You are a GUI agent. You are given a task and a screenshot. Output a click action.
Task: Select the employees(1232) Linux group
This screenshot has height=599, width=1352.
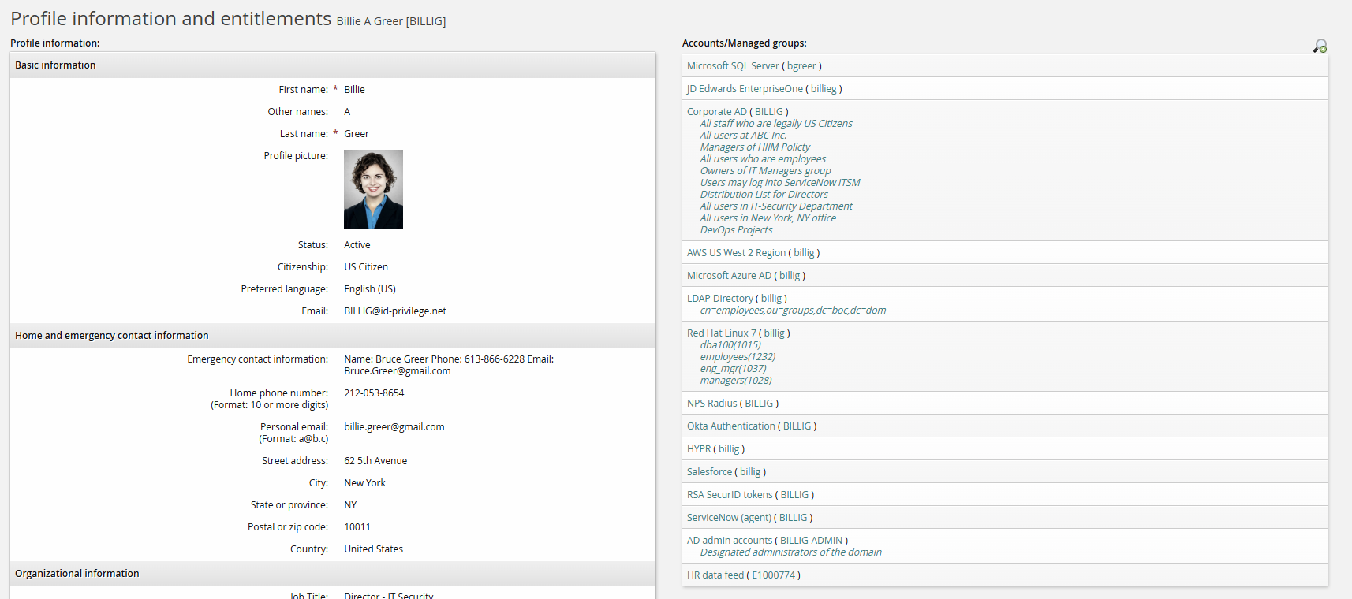click(x=738, y=357)
